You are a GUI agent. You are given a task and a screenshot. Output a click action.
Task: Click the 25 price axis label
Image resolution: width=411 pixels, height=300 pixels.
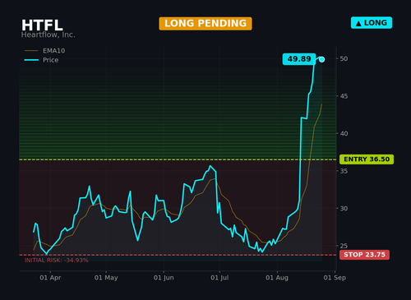pos(344,246)
